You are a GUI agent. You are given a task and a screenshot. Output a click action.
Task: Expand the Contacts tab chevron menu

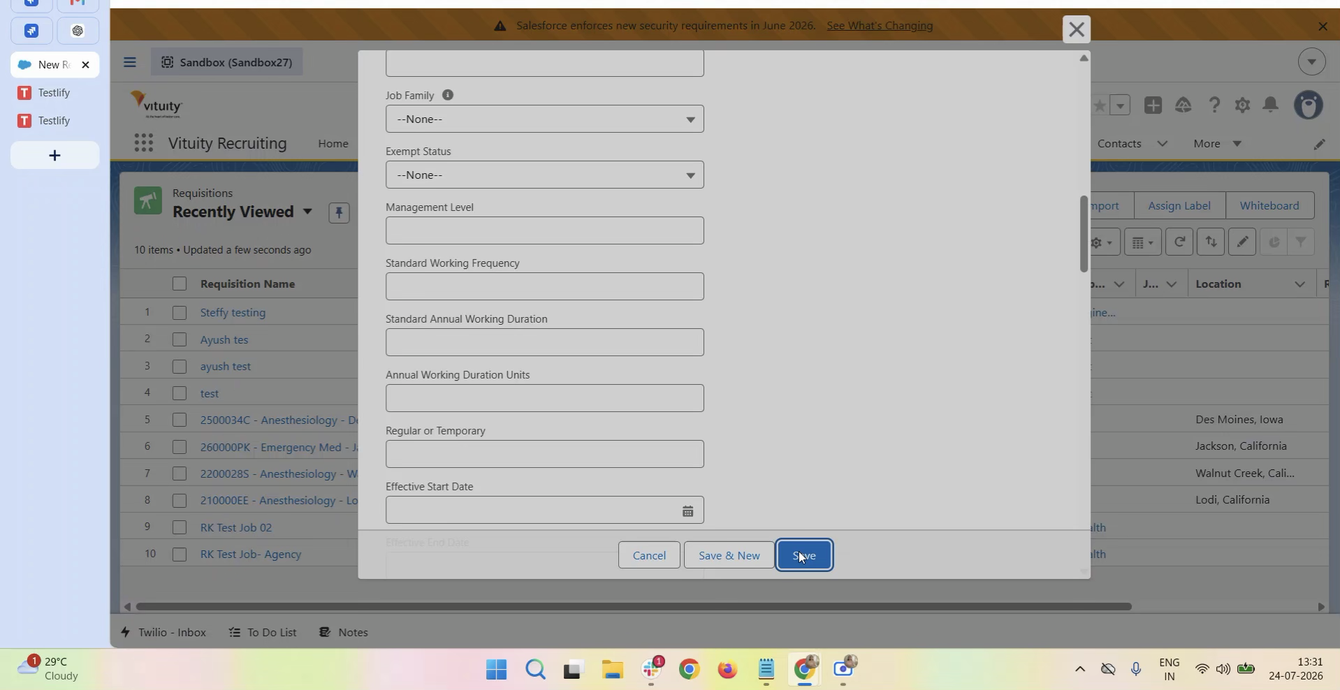pyautogui.click(x=1162, y=144)
